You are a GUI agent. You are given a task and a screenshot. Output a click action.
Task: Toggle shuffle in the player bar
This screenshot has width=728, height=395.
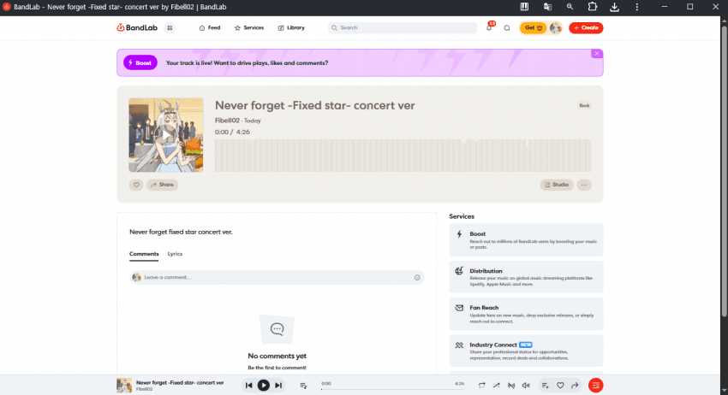pyautogui.click(x=496, y=386)
